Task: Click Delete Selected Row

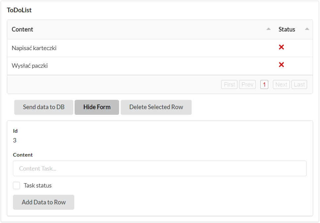Action: 156,107
